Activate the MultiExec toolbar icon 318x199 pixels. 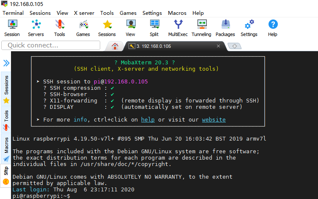178,28
